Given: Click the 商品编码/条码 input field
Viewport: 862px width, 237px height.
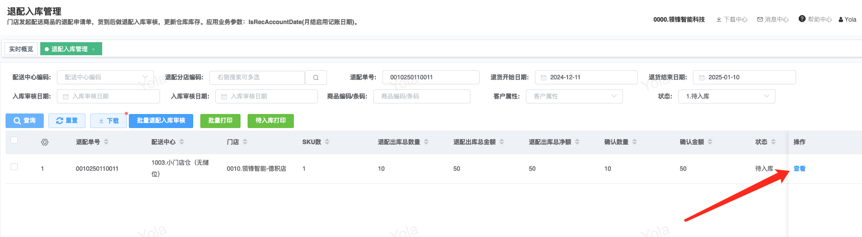Looking at the screenshot, I should [x=422, y=96].
